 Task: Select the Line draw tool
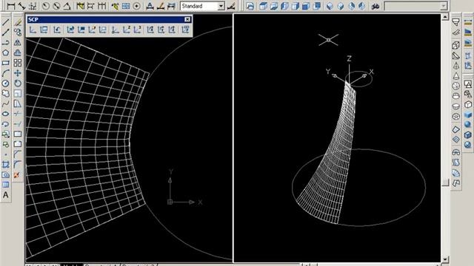5,22
